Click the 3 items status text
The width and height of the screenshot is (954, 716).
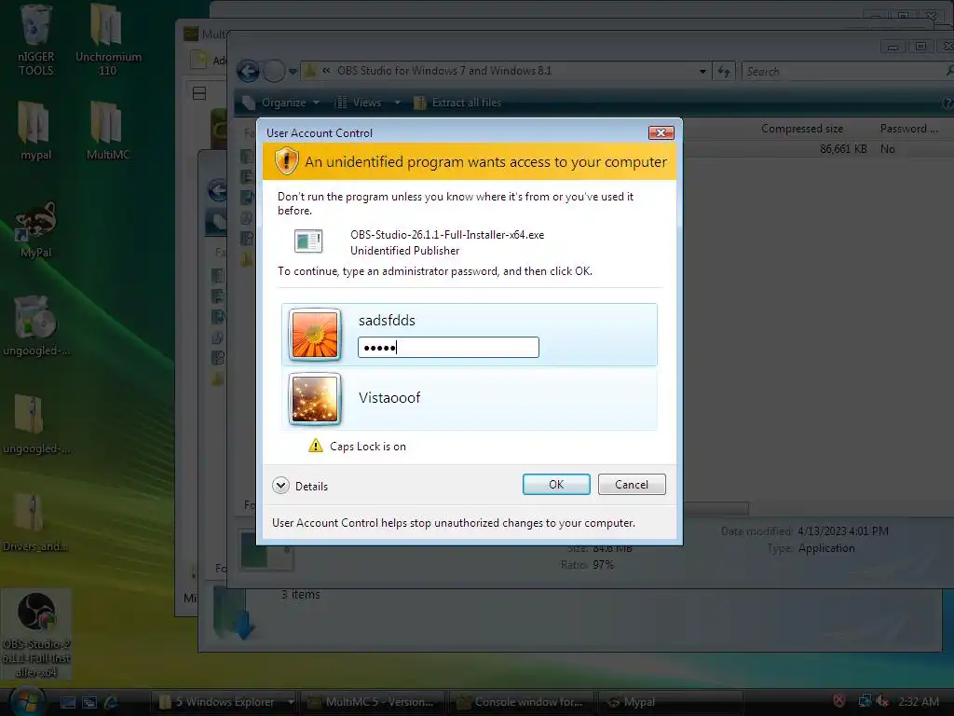pyautogui.click(x=301, y=594)
